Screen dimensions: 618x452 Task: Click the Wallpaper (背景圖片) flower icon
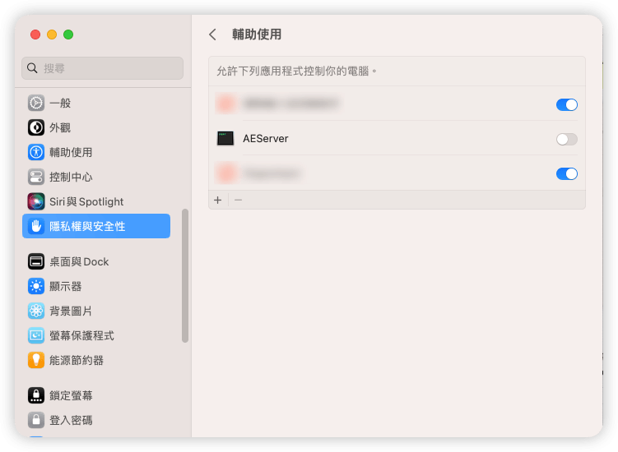36,311
